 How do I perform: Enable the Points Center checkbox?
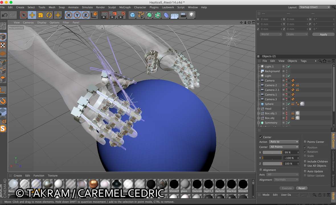tap(305, 142)
